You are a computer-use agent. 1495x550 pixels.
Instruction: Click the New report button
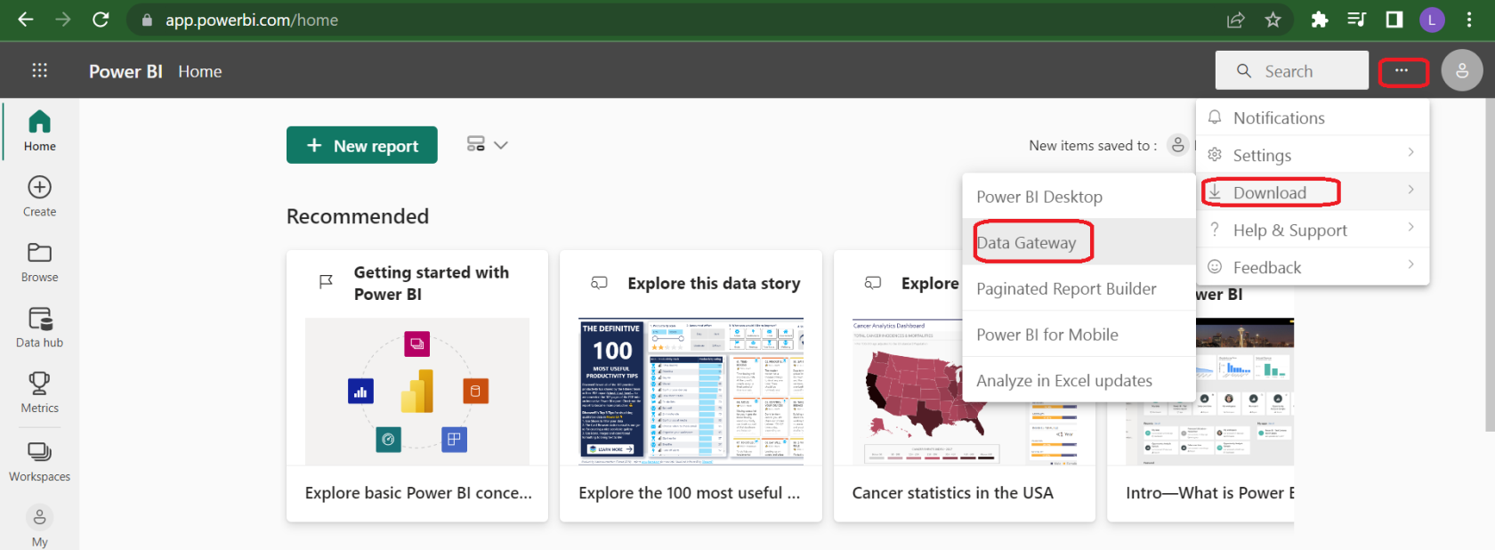point(362,145)
